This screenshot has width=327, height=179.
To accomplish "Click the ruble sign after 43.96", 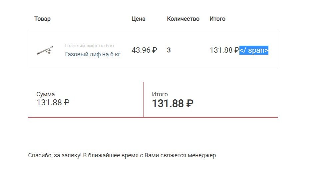I will [x=155, y=50].
